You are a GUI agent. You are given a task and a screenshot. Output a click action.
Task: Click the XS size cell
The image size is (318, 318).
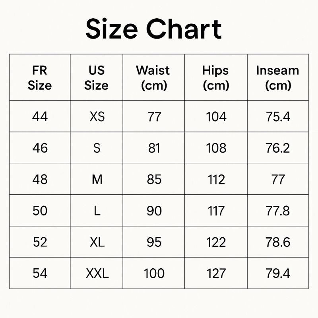point(97,116)
